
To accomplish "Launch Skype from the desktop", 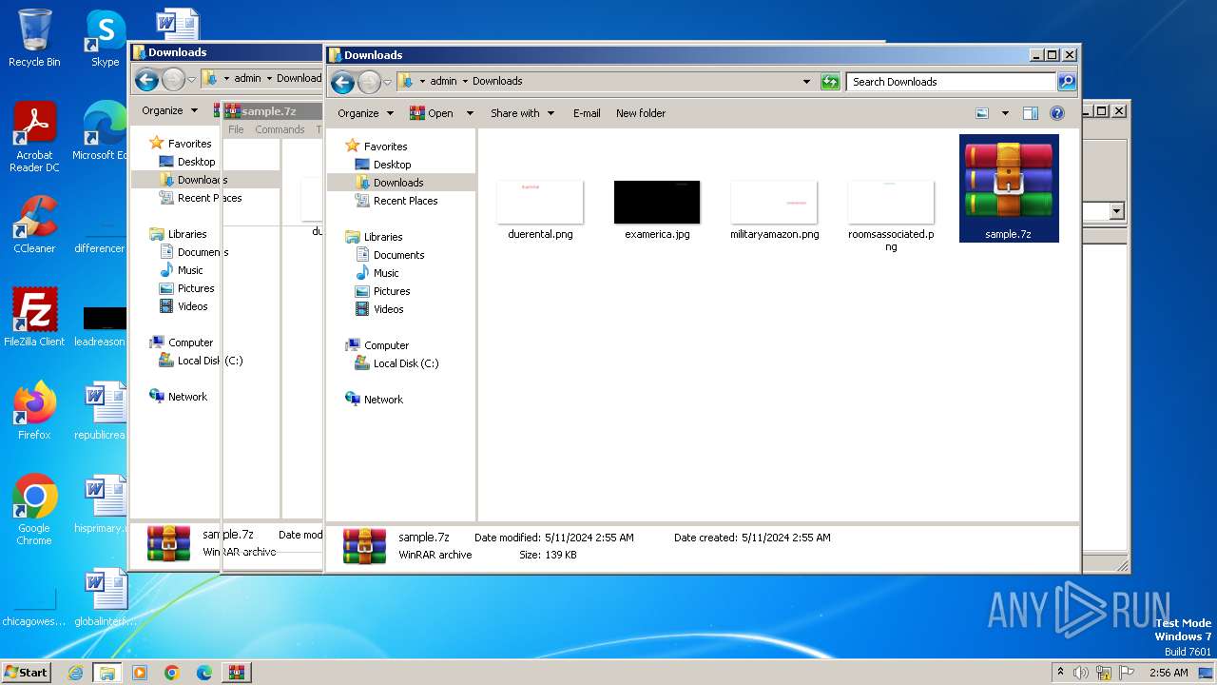I will pos(105,38).
